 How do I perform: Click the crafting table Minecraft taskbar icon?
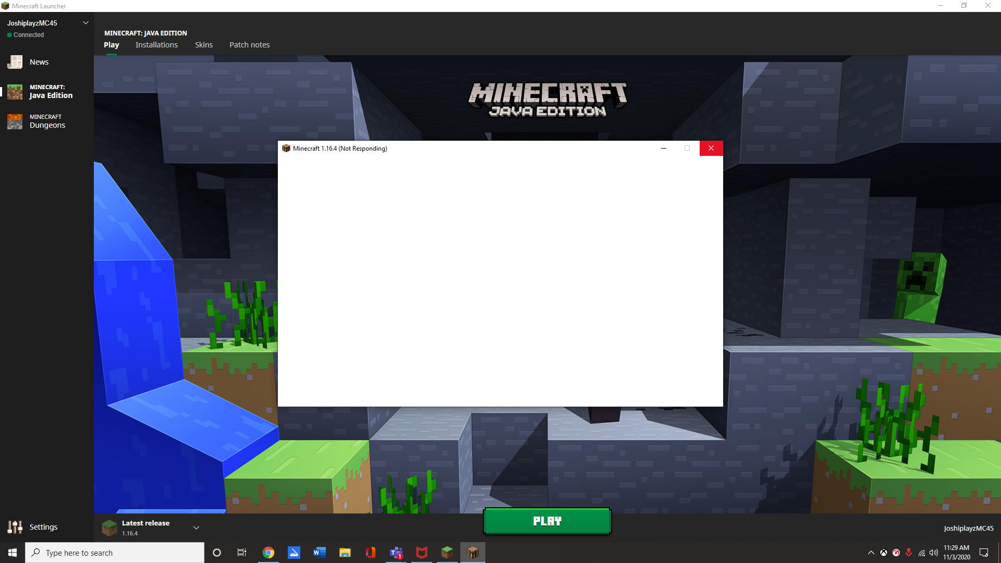click(x=472, y=553)
